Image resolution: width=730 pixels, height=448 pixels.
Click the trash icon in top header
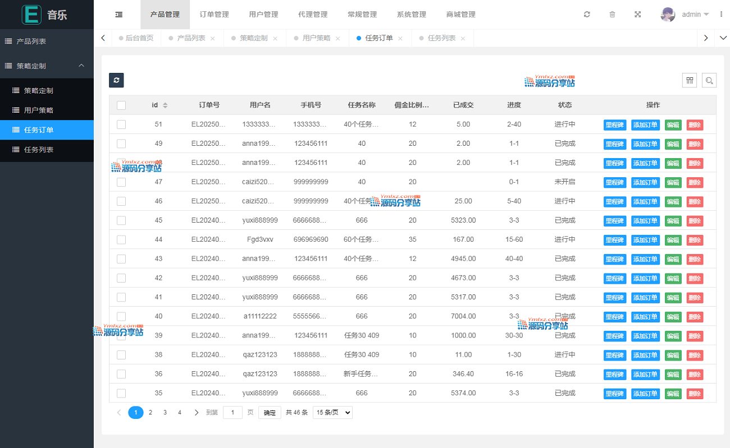[x=612, y=15]
